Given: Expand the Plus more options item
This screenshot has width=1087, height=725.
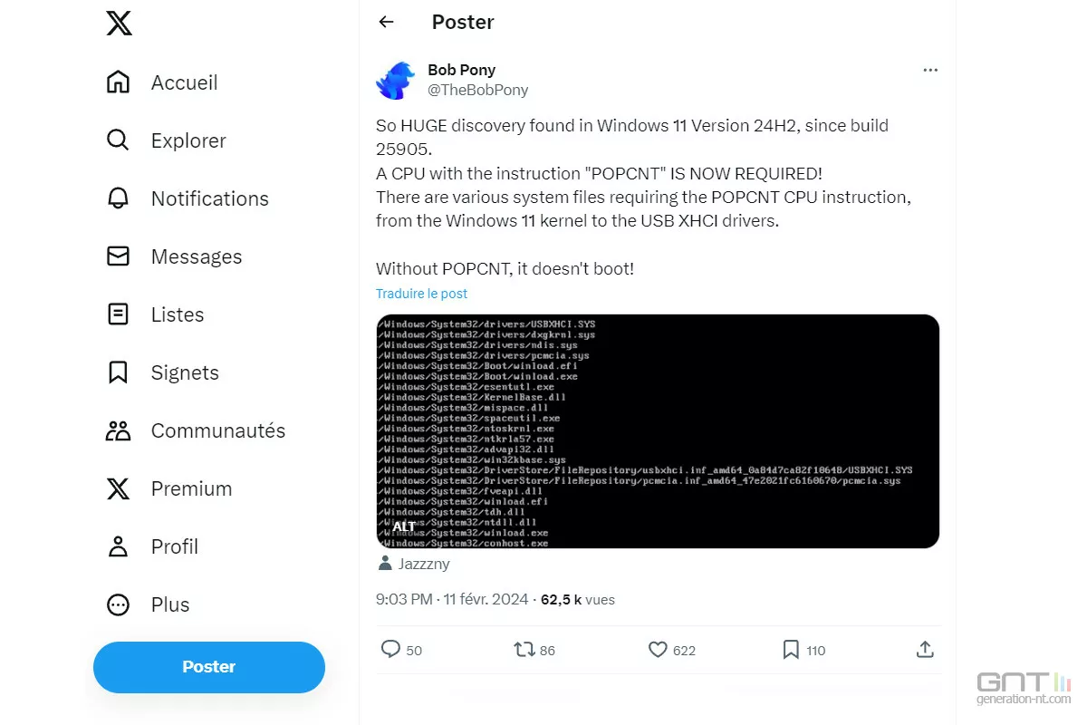Looking at the screenshot, I should pos(149,604).
